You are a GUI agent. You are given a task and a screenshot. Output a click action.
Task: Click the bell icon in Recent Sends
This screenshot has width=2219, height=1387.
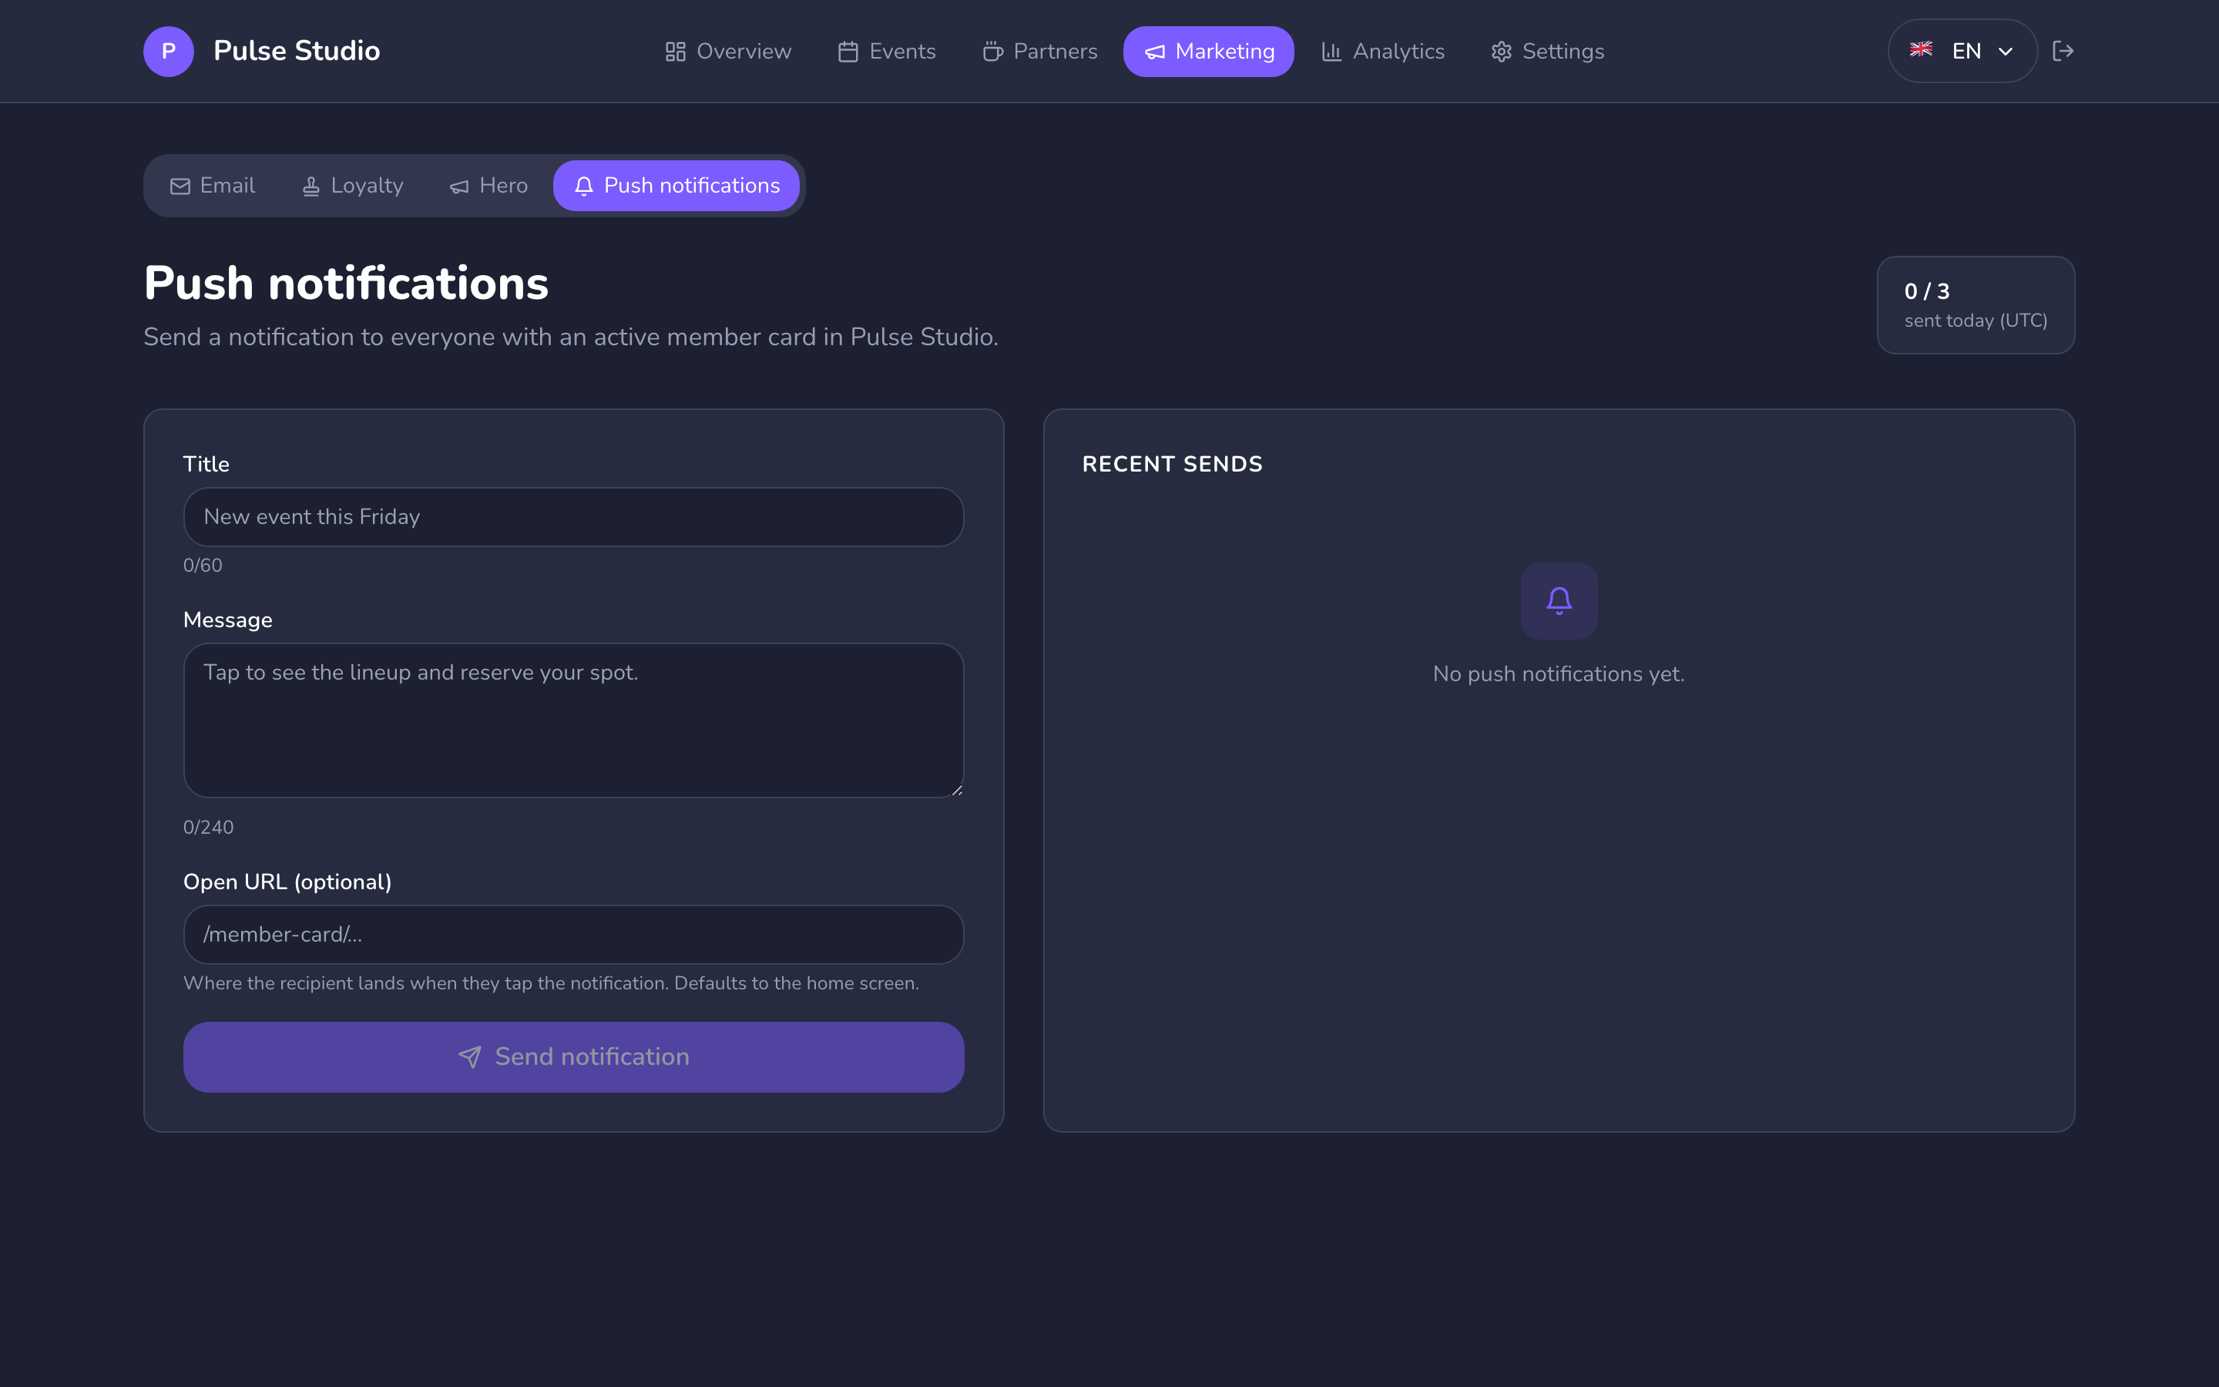[x=1559, y=601]
